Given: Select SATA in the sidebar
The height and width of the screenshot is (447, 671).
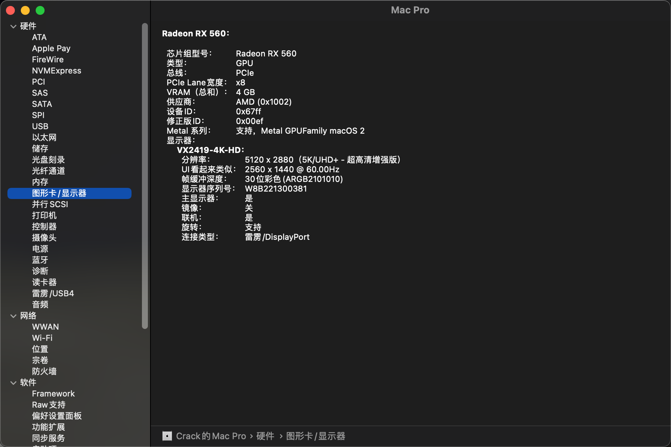Looking at the screenshot, I should point(42,104).
